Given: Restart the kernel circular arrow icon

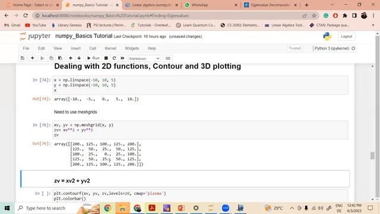Looking at the screenshot, I should coord(114,58).
